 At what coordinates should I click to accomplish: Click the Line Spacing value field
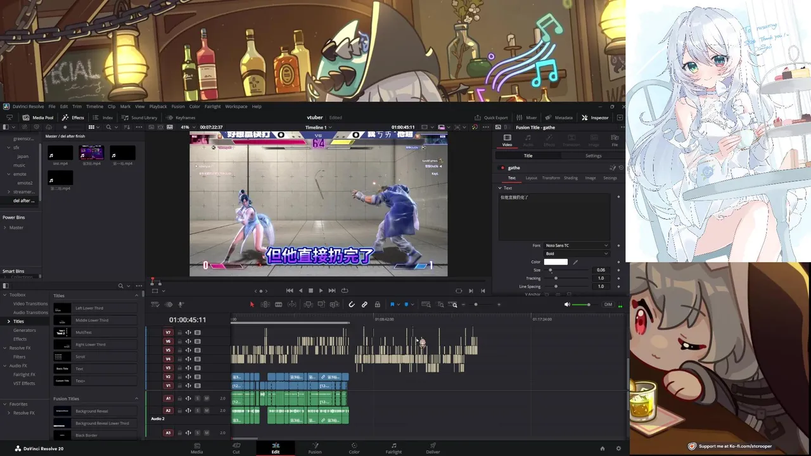(x=601, y=286)
